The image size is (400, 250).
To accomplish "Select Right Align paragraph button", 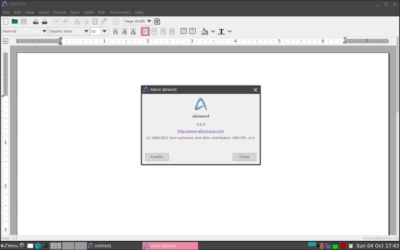I will (163, 31).
